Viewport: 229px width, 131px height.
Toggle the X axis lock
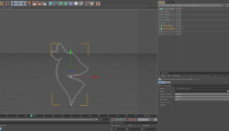(13, 3)
